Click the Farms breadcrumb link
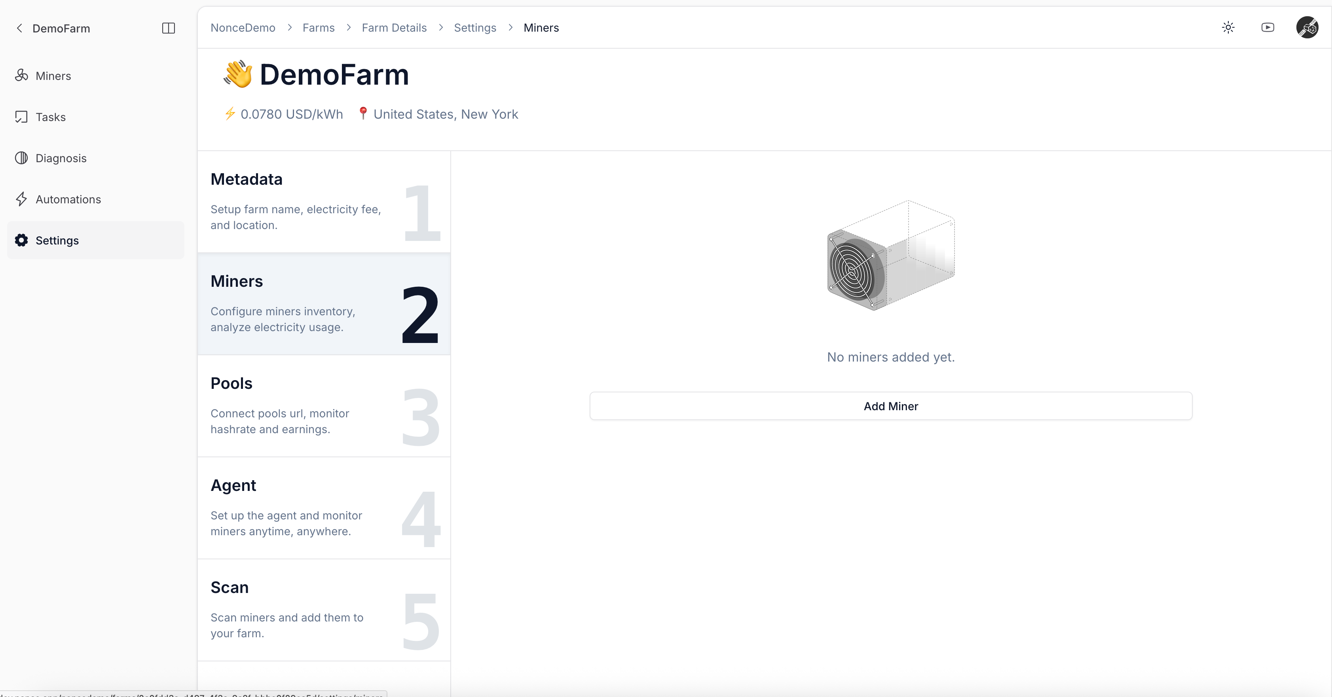Screen dimensions: 1332x697 tap(319, 28)
